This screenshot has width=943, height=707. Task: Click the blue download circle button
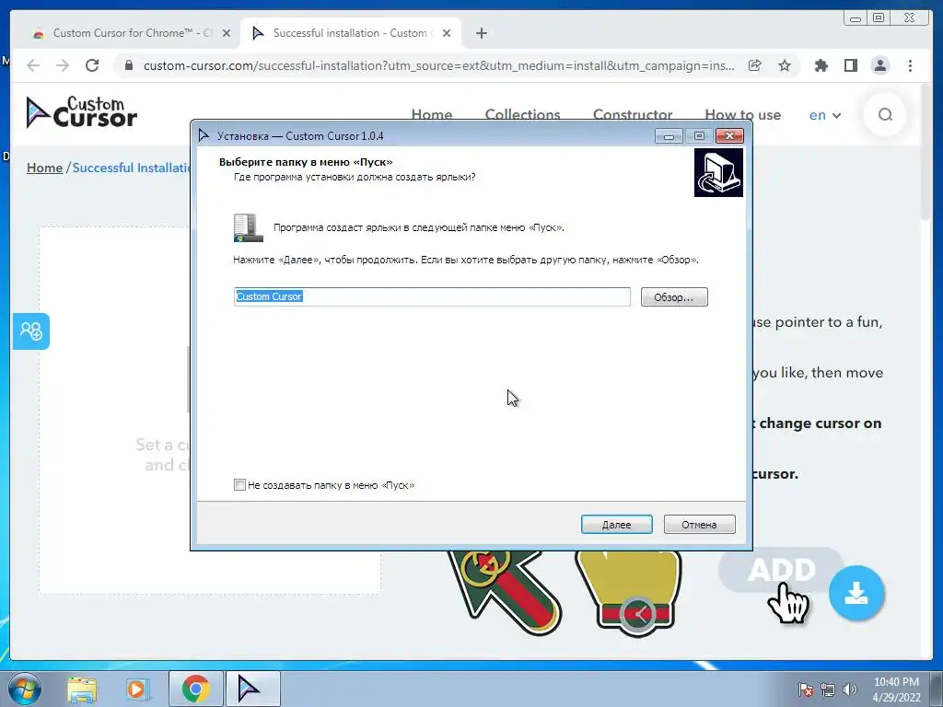(856, 593)
